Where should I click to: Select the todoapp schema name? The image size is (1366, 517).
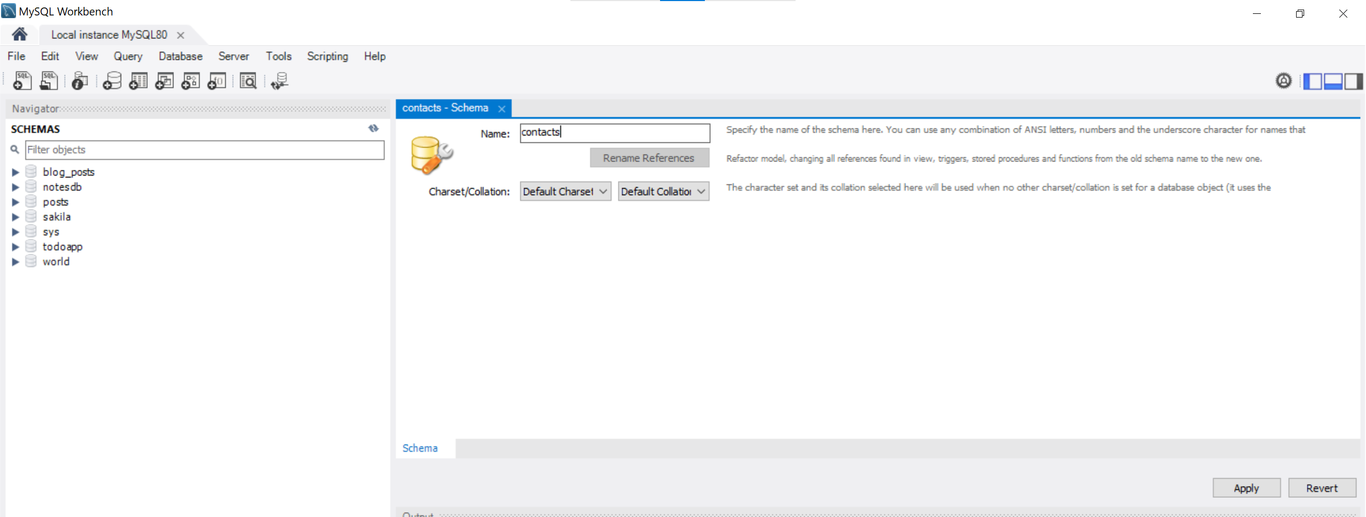62,247
